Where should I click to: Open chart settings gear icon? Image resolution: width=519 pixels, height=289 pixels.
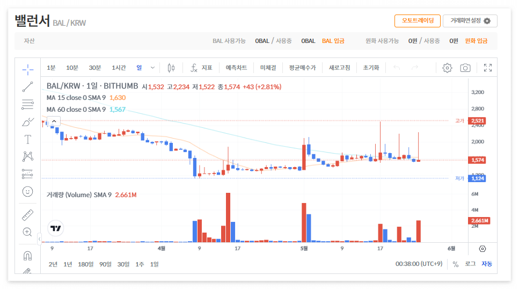point(447,68)
